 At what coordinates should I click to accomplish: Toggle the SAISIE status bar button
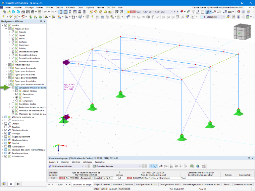click(x=96, y=189)
